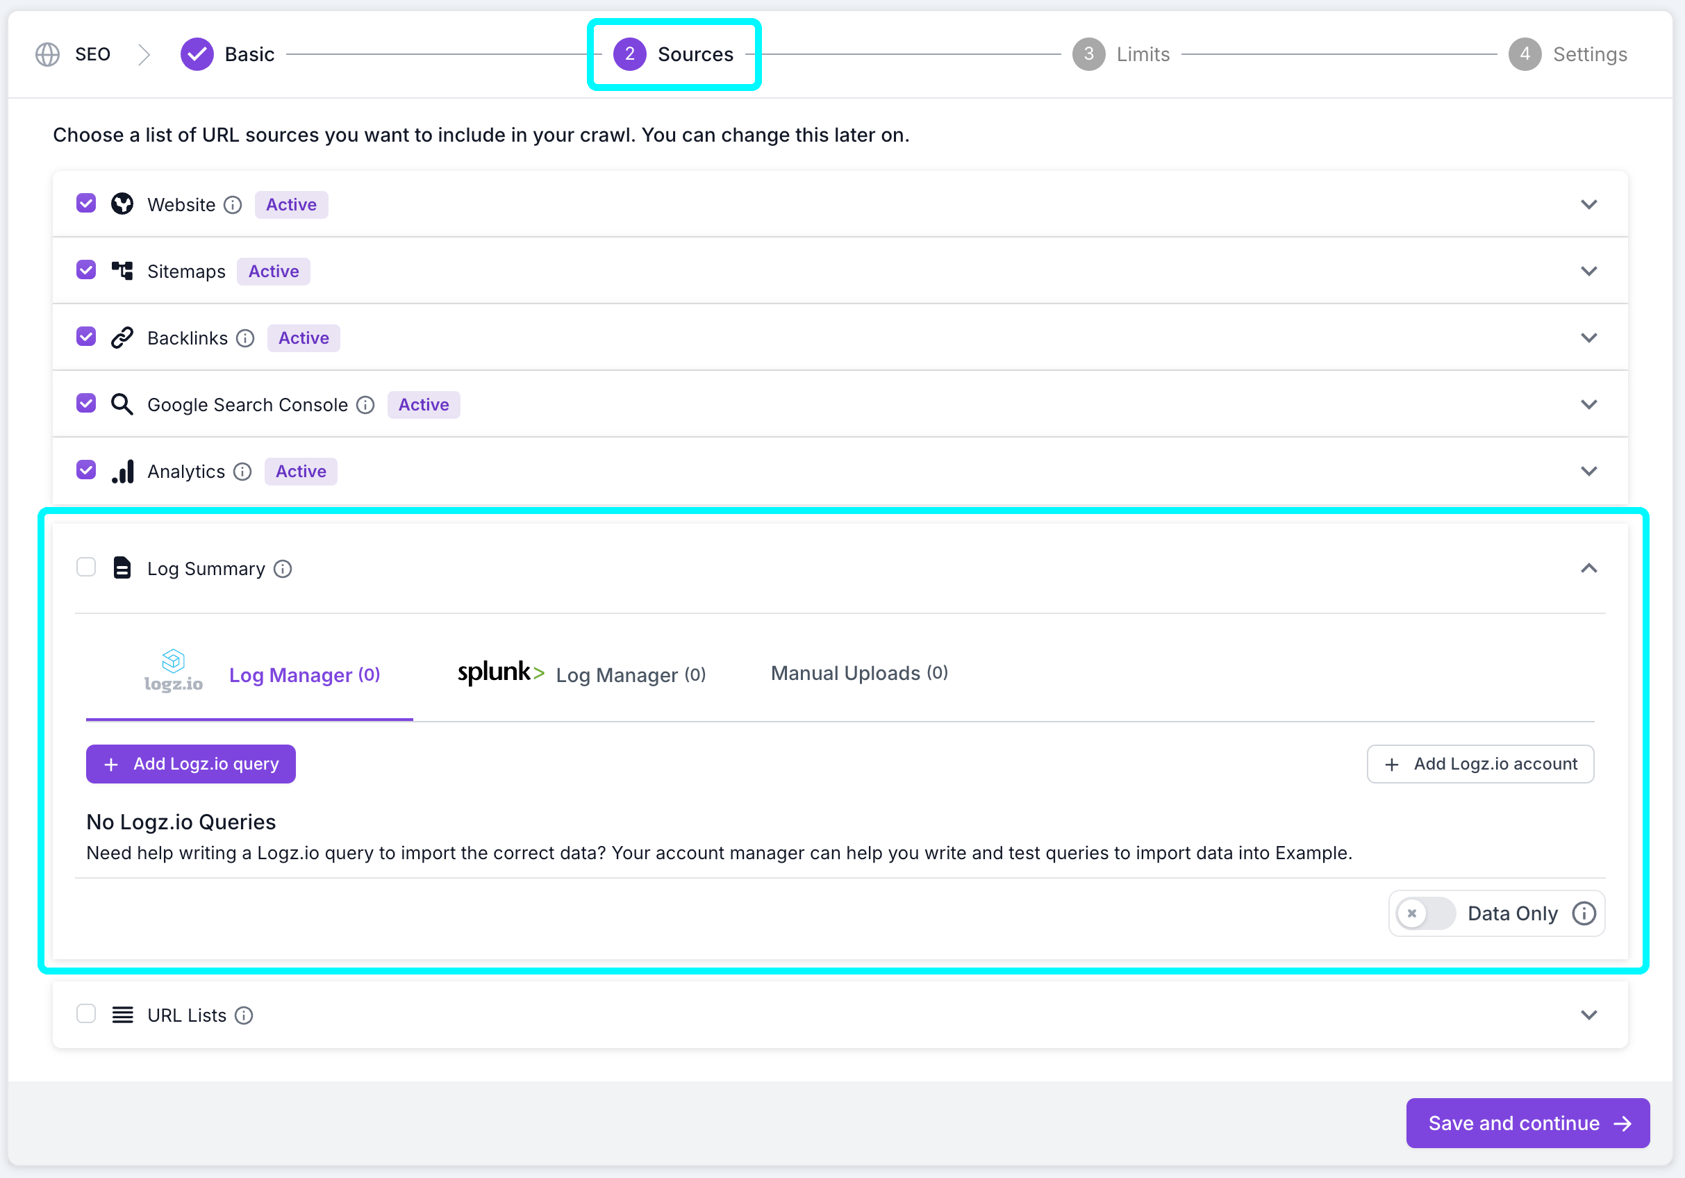Click the Backlinks chain link icon

coord(122,337)
